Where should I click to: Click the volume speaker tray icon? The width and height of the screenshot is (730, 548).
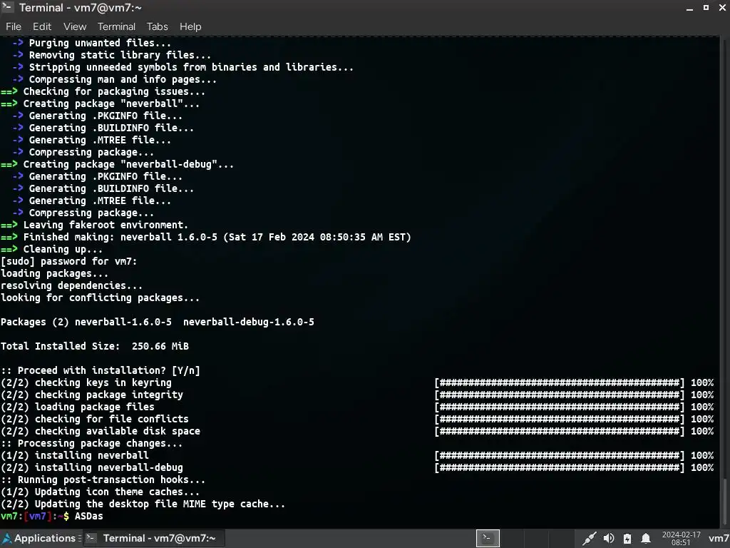tap(608, 539)
